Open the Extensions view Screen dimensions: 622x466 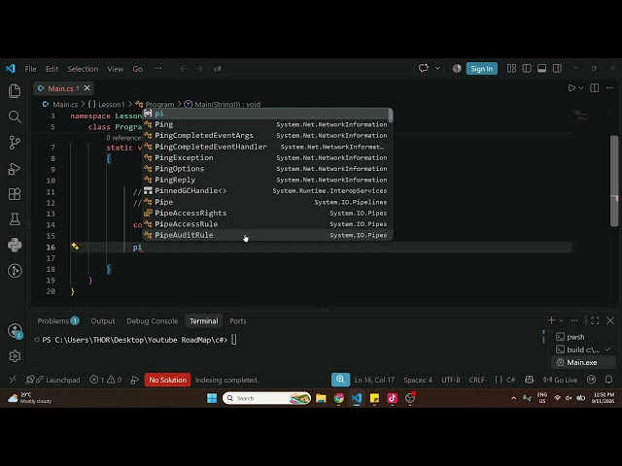[15, 194]
